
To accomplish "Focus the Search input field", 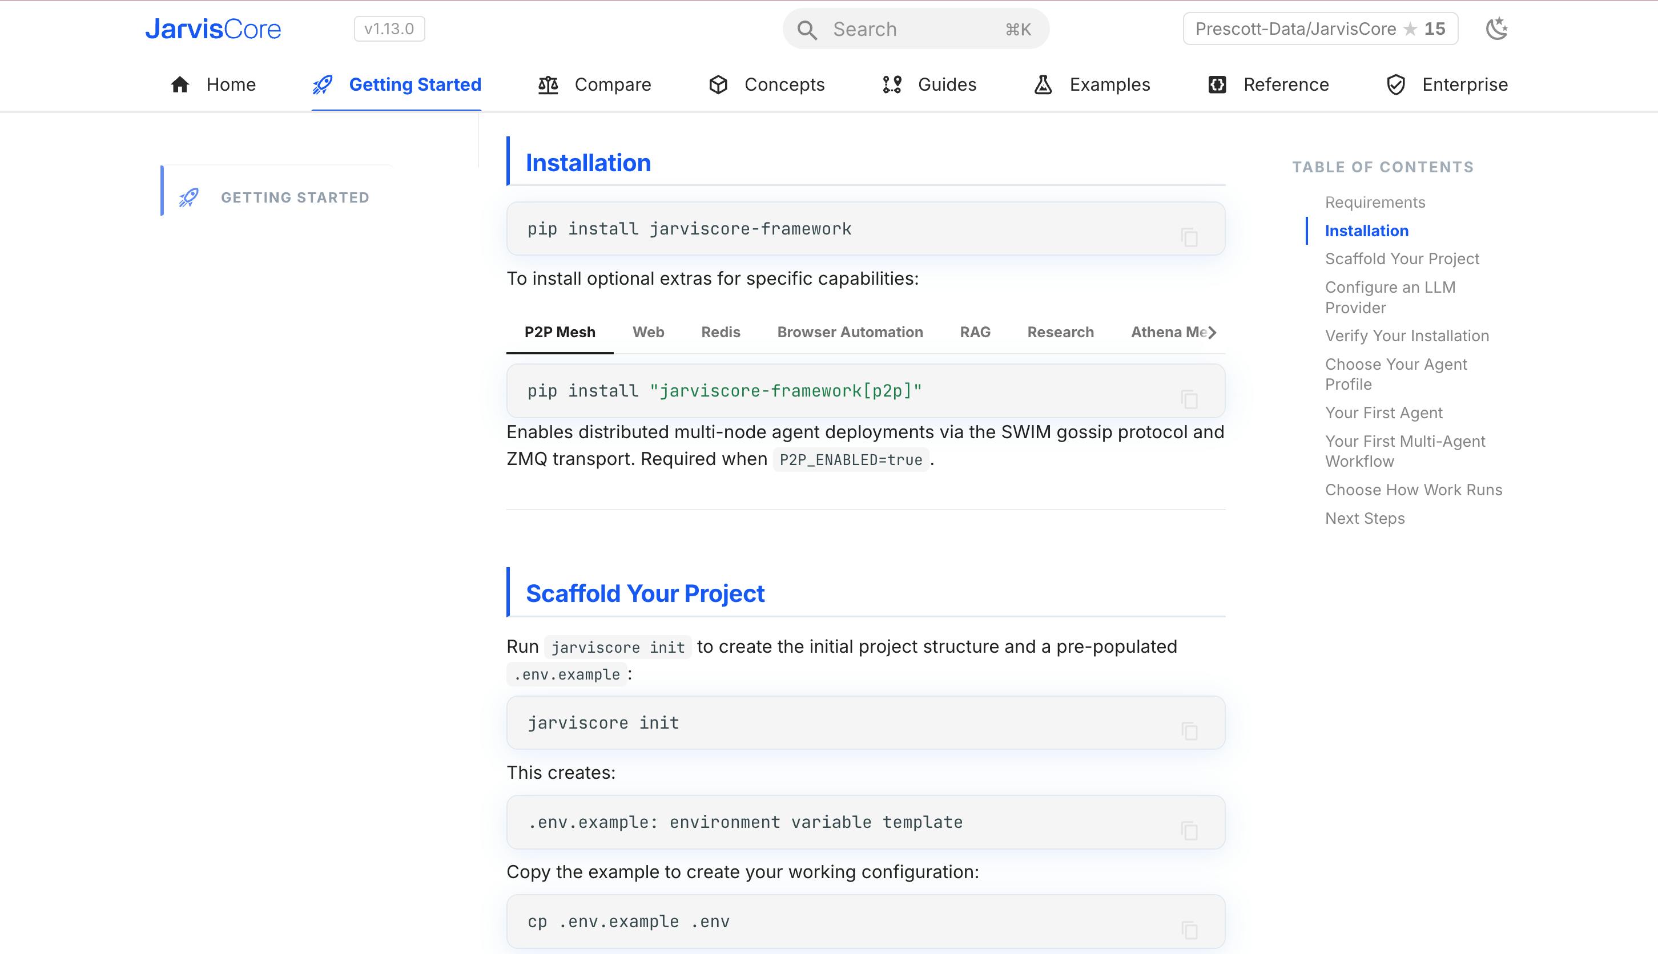I will pyautogui.click(x=916, y=29).
